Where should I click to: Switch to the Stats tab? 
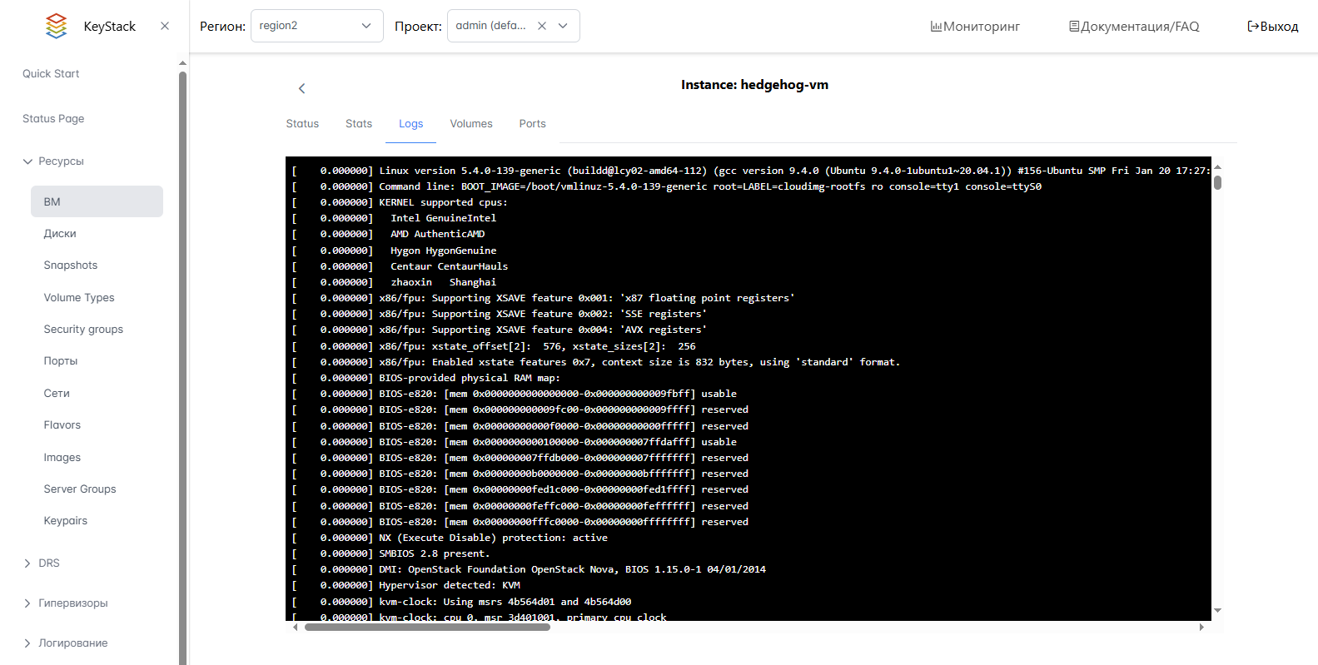tap(359, 124)
